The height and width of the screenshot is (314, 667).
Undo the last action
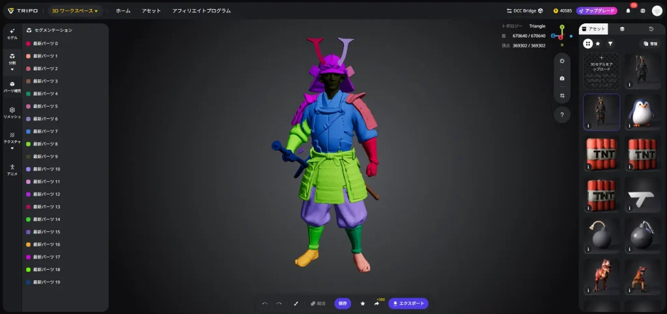pyautogui.click(x=264, y=304)
